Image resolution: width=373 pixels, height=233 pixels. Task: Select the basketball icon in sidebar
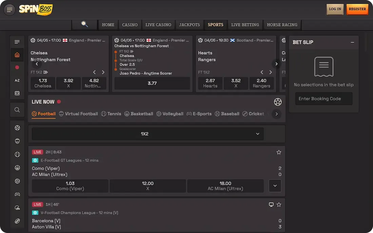(17, 168)
